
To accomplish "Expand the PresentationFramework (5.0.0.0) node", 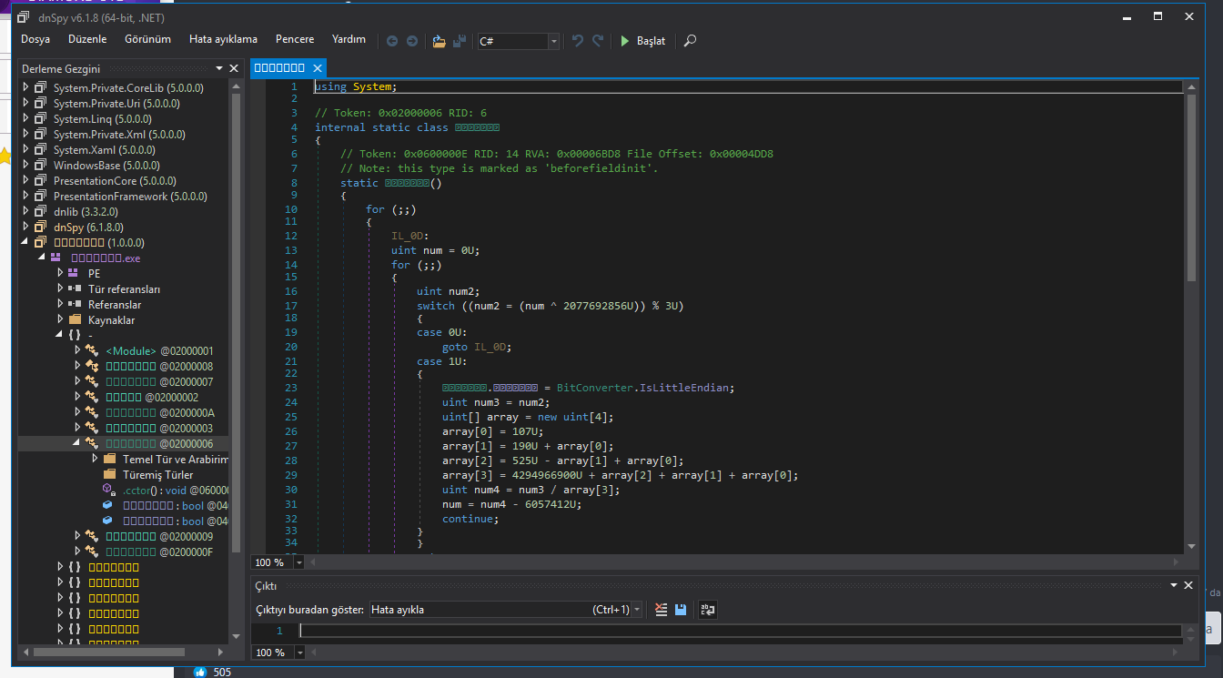I will click(26, 196).
